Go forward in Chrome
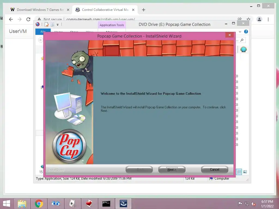The height and width of the screenshot is (209, 279). click(x=20, y=19)
